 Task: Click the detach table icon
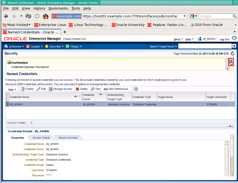click(136, 89)
